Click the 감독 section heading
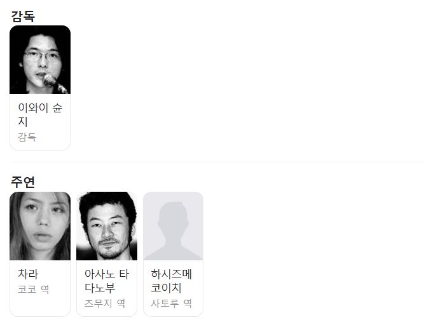The image size is (424, 327). point(23,17)
